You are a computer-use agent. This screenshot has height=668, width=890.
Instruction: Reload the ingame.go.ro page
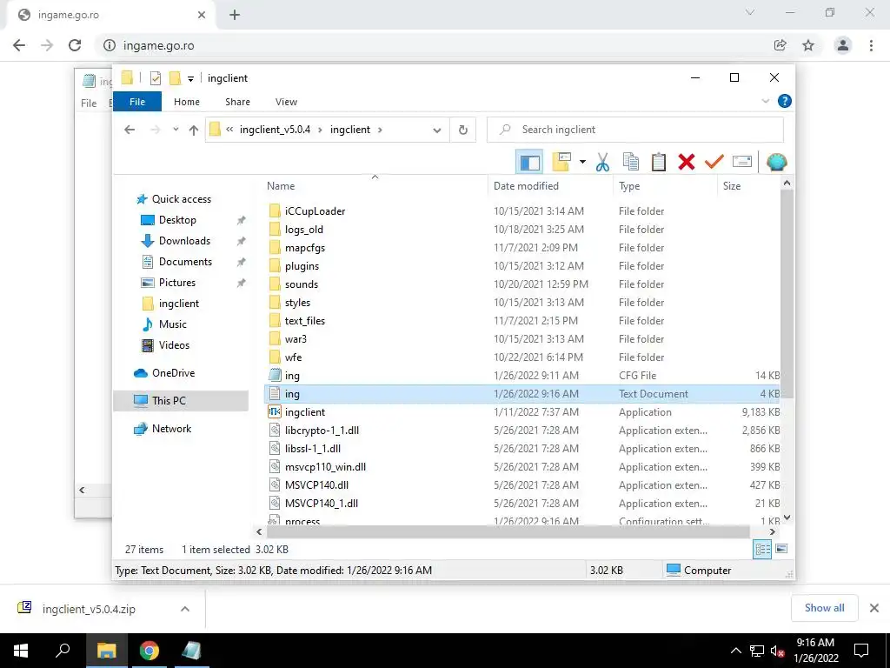(75, 45)
